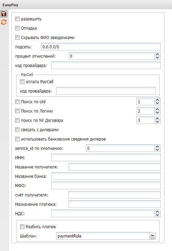Decrease НДС value with down arrow

[x=158, y=215]
